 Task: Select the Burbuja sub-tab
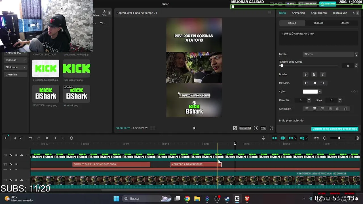coord(318,23)
